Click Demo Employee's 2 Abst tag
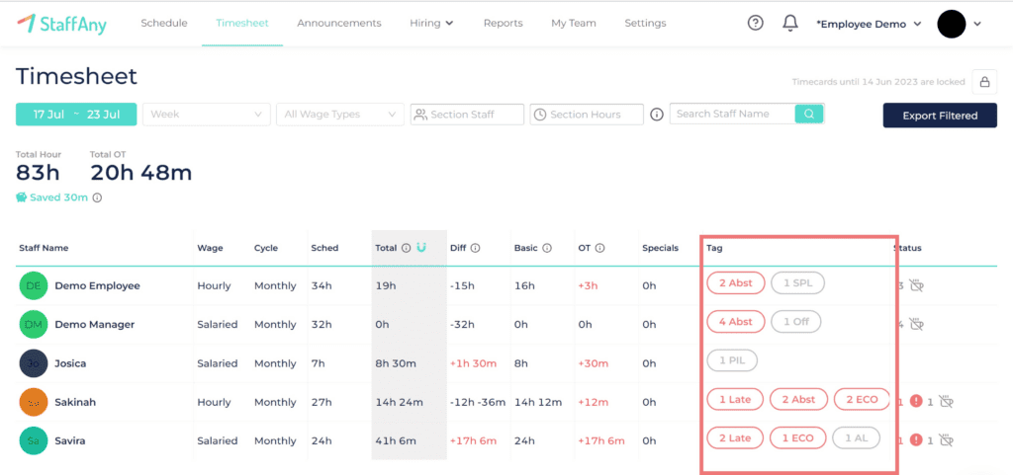 tap(736, 283)
